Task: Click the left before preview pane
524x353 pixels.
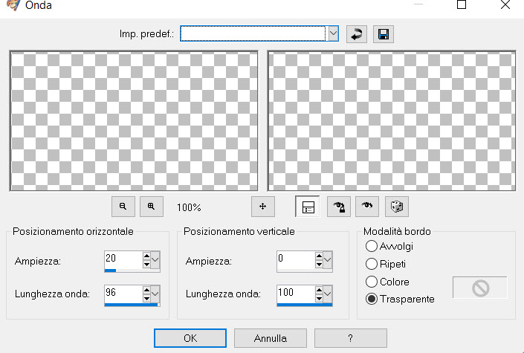Action: tap(134, 121)
